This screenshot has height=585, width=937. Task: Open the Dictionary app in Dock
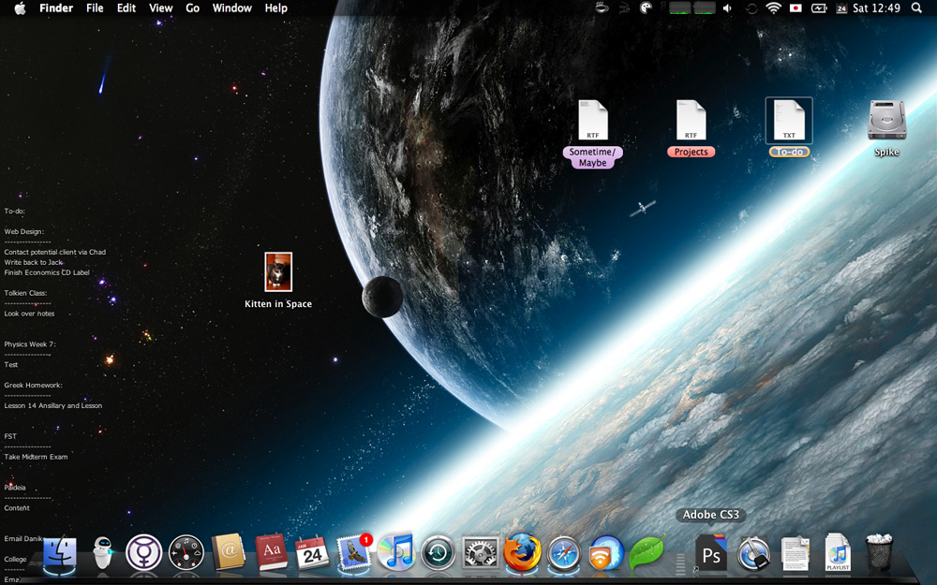point(272,552)
